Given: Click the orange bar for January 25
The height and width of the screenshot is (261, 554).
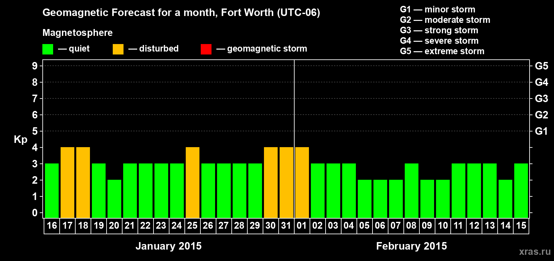Looking at the screenshot, I should pos(193,182).
